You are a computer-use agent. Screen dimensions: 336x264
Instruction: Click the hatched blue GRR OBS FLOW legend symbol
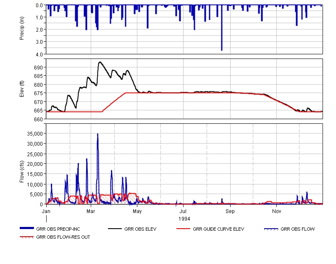click(271, 229)
